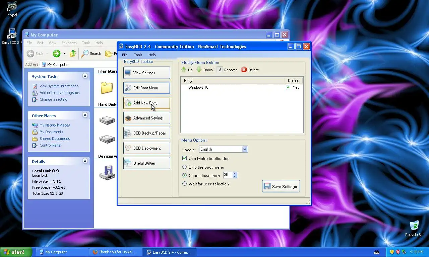The height and width of the screenshot is (257, 429).
Task: Open the Mypal desktop icon
Action: [x=12, y=9]
